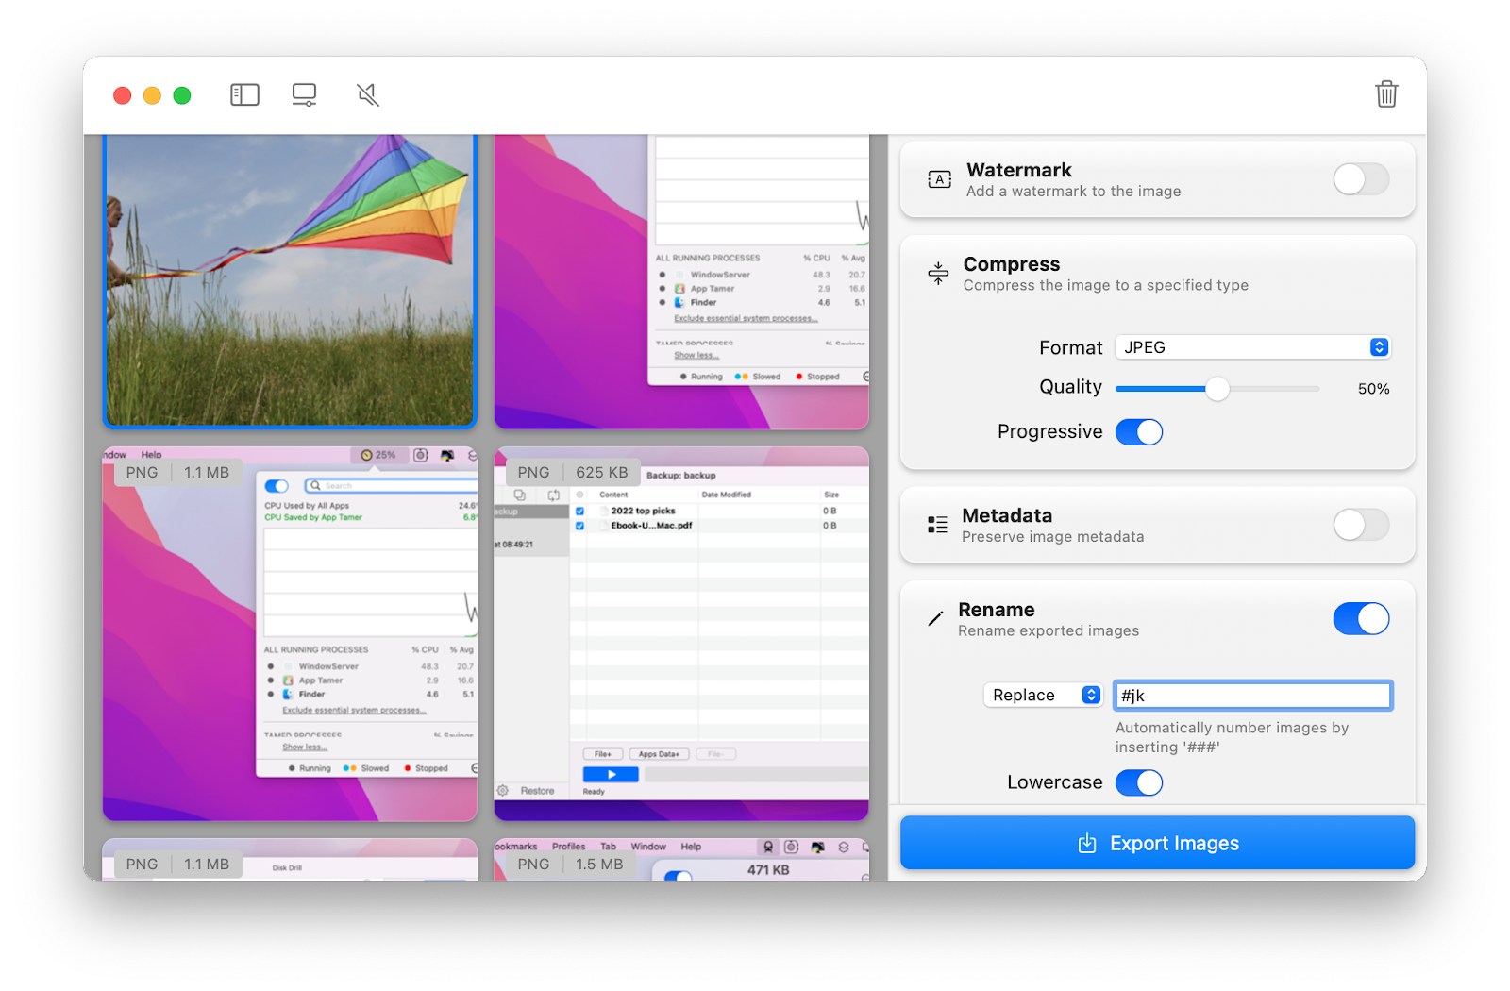The height and width of the screenshot is (991, 1510).
Task: Click the display monitor toolbar icon
Action: click(x=305, y=94)
